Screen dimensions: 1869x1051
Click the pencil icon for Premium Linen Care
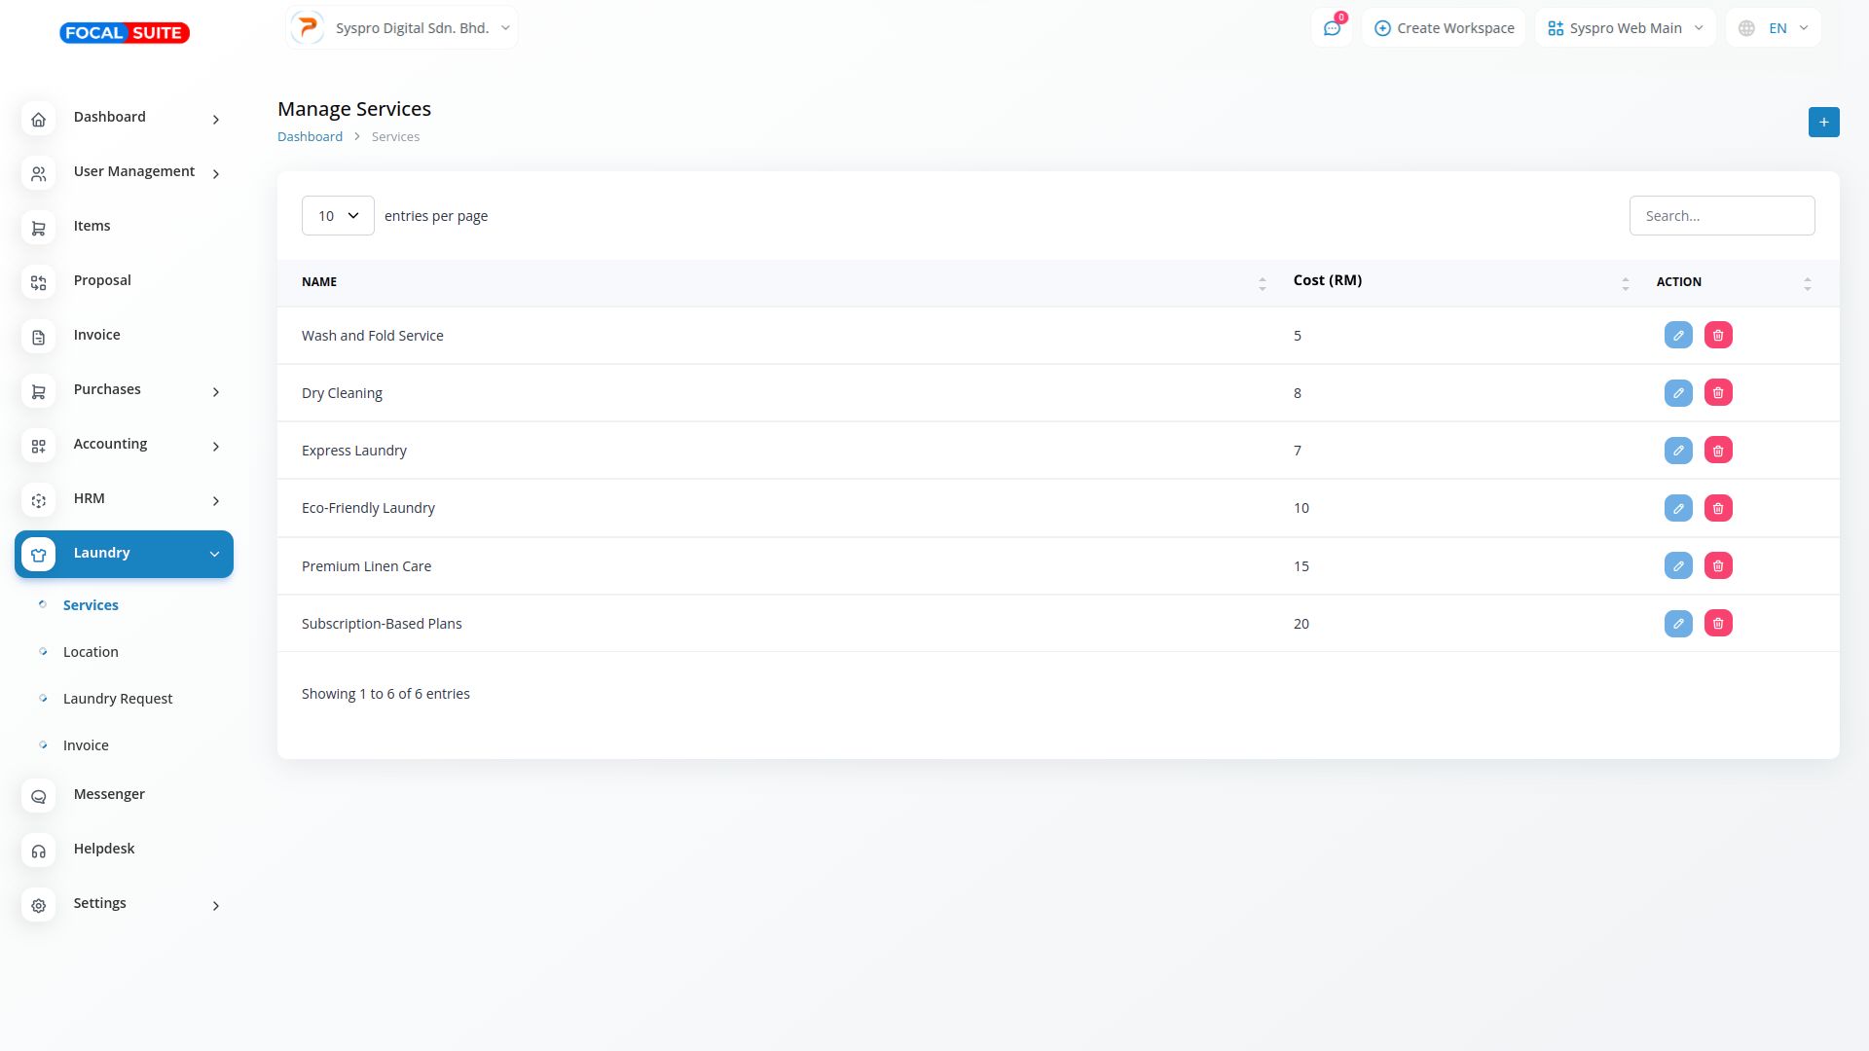pyautogui.click(x=1678, y=566)
